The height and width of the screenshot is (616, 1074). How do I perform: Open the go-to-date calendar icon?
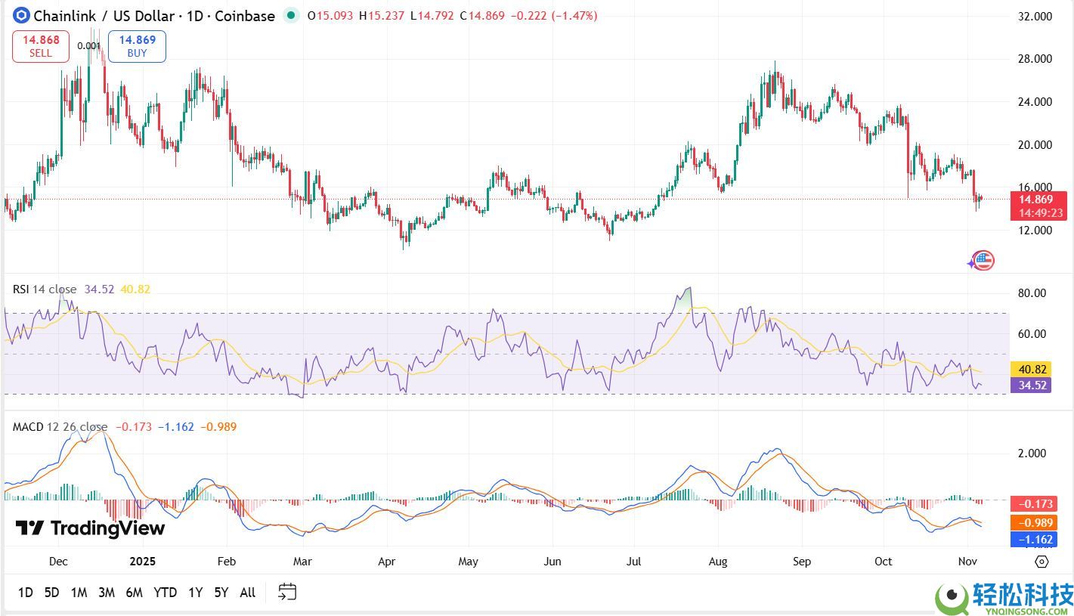287,592
